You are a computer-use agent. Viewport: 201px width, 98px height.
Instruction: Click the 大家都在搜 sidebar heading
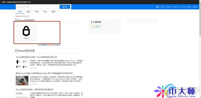pos(97,22)
